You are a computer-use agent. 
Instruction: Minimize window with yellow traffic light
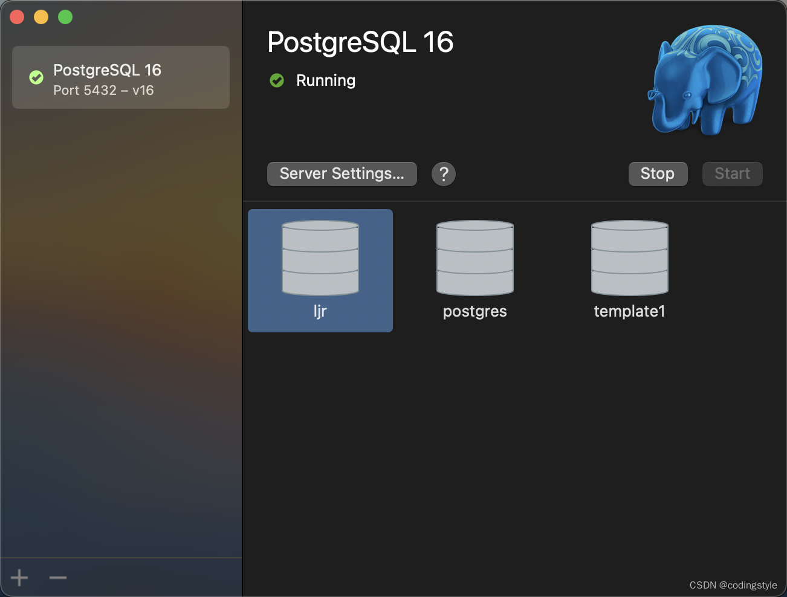tap(41, 17)
